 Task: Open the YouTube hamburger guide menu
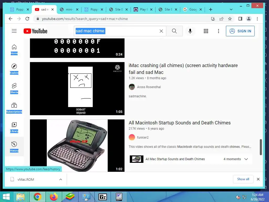point(14,31)
